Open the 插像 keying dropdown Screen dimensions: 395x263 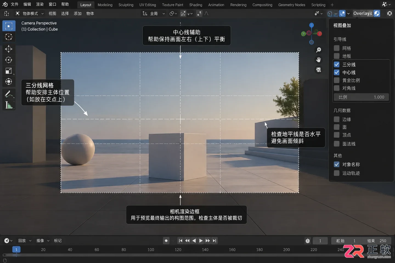[x=43, y=241]
